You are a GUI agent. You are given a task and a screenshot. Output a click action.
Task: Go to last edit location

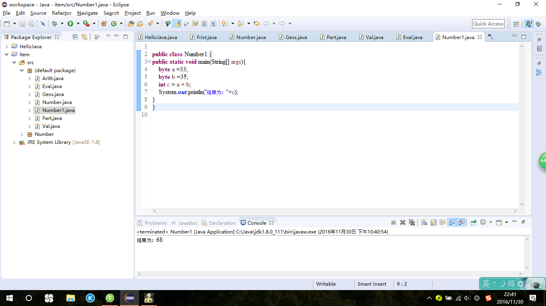coord(257,24)
